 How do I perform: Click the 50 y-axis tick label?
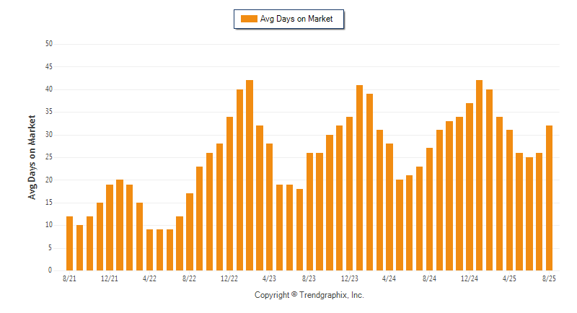coord(49,44)
